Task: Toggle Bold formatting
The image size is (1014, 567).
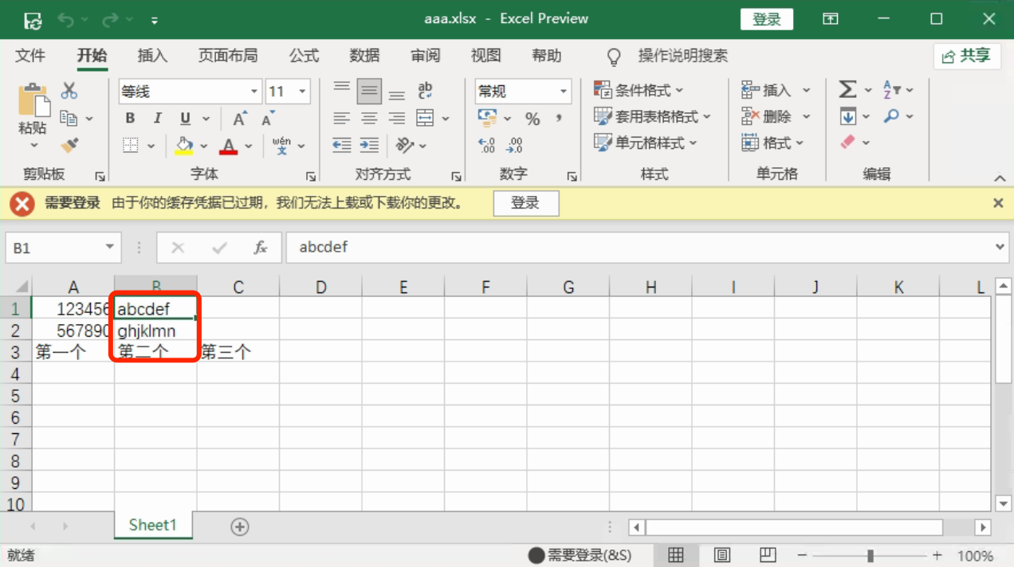Action: point(130,119)
